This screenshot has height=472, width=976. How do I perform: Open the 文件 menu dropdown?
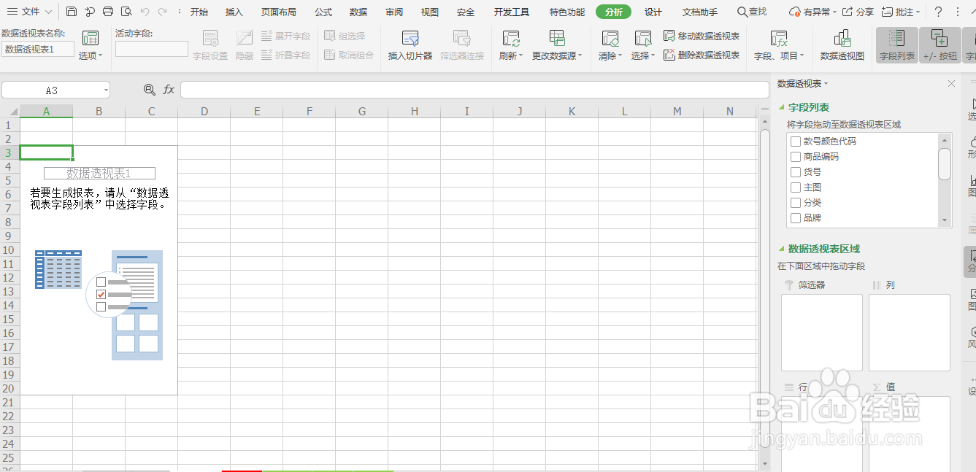point(30,12)
